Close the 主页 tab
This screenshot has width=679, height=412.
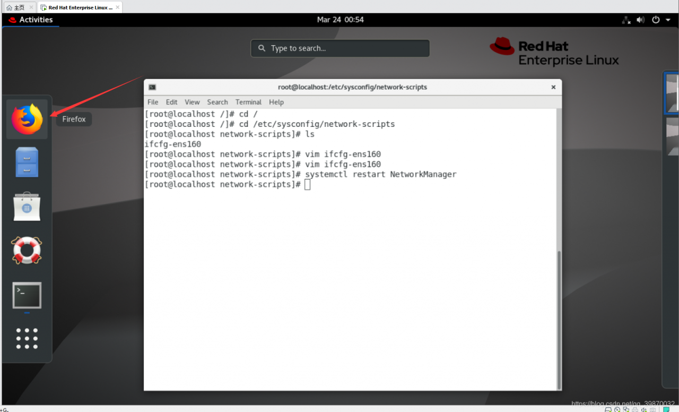click(x=31, y=7)
